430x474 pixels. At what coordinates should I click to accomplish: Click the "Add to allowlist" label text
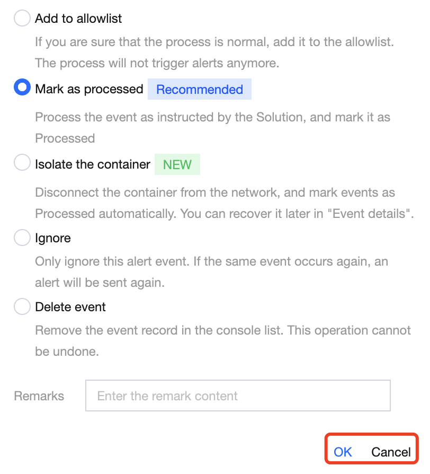click(78, 19)
